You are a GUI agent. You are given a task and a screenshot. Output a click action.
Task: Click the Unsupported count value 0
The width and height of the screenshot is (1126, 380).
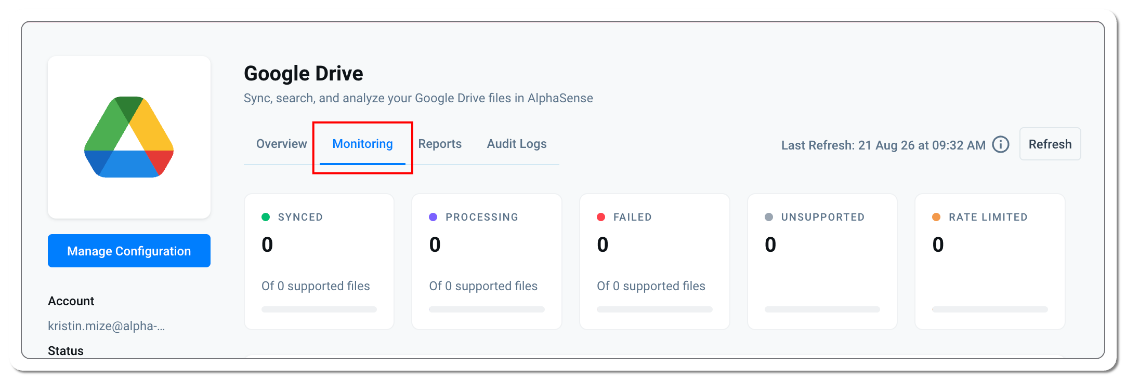tap(770, 245)
